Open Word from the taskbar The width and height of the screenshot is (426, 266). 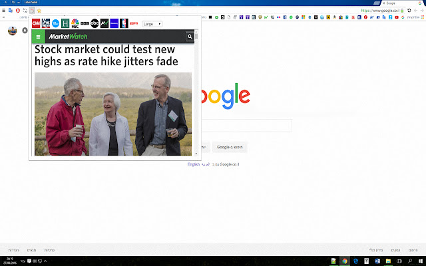click(377, 261)
